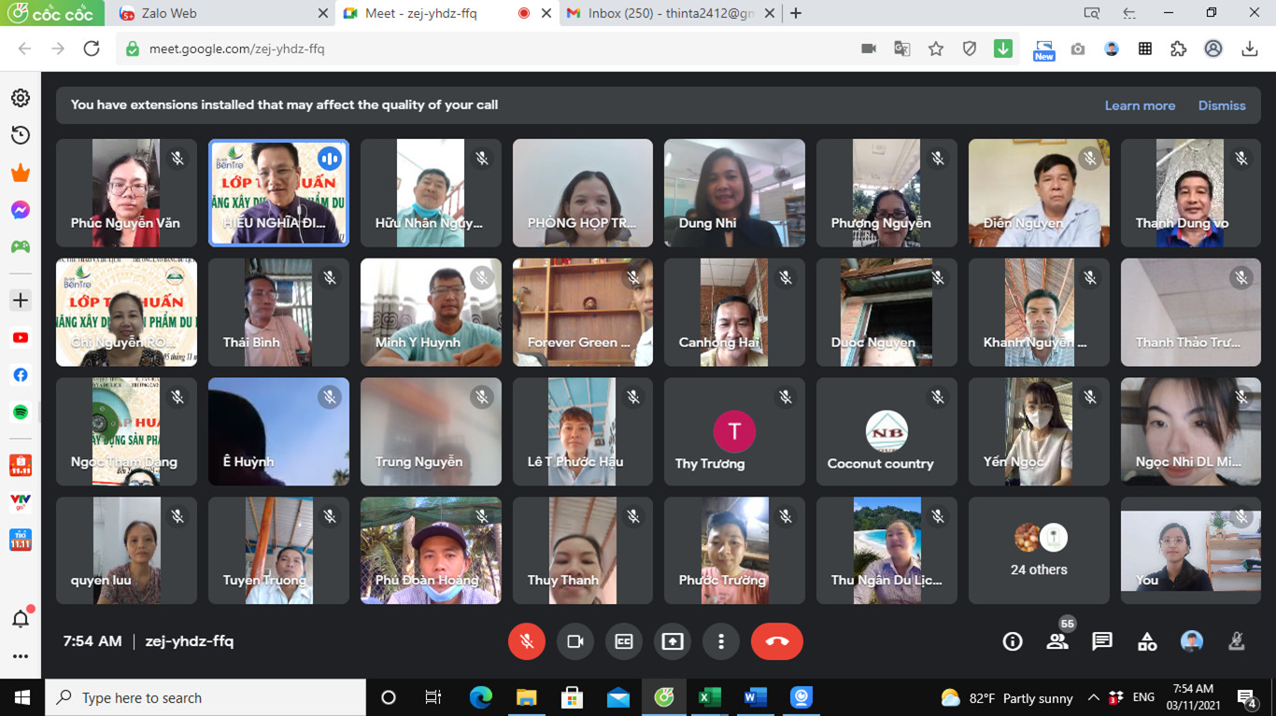The height and width of the screenshot is (716, 1276).
Task: Open Messenger in the browser sidebar
Action: tap(21, 210)
